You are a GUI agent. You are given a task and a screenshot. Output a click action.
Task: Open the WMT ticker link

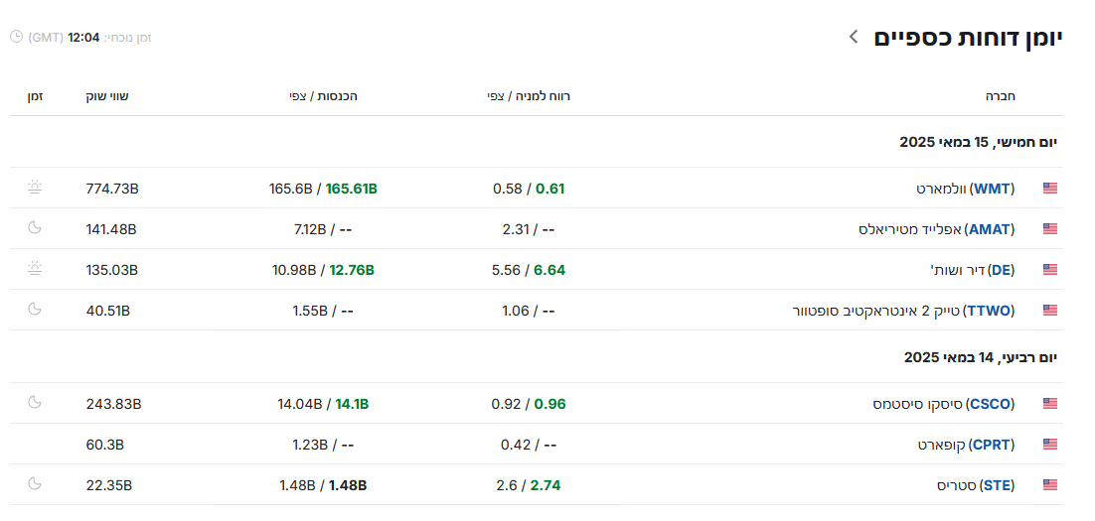coord(993,189)
